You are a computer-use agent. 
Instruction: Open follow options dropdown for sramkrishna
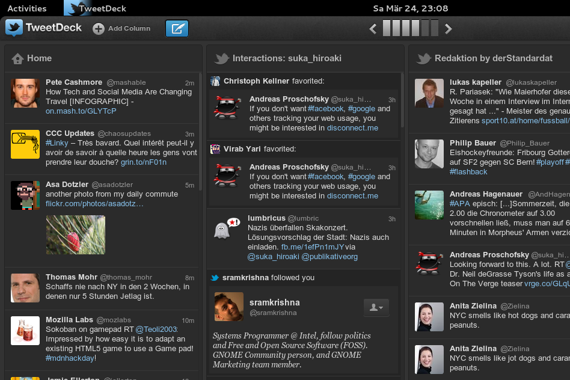pos(376,308)
